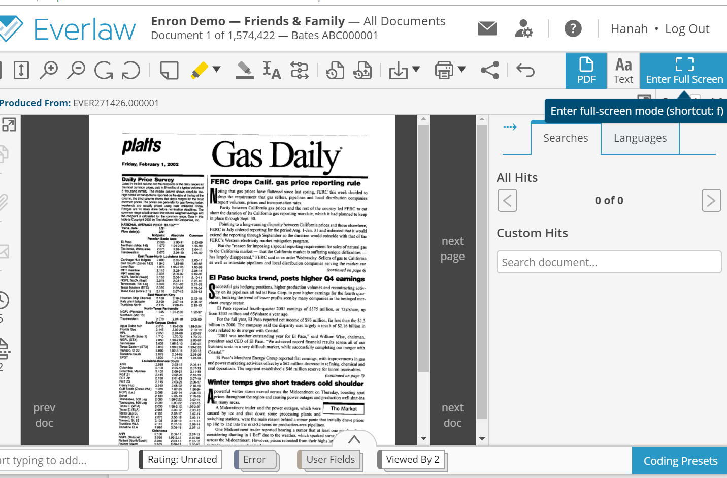Zoom in with the plus magnifier
This screenshot has width=727, height=478.
click(x=49, y=70)
